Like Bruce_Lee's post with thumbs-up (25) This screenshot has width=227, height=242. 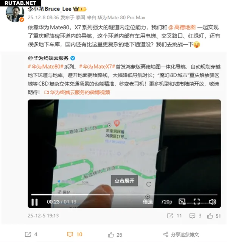click(x=115, y=235)
